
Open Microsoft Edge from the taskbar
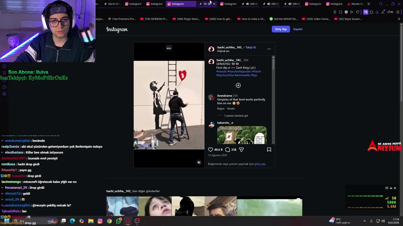click(72, 221)
